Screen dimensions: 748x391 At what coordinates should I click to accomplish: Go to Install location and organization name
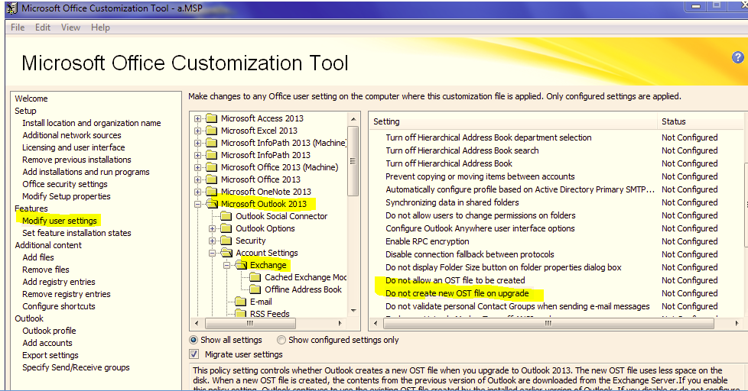(x=92, y=123)
